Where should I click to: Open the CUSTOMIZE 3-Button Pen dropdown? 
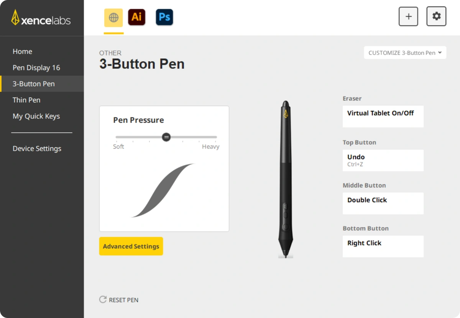point(405,53)
